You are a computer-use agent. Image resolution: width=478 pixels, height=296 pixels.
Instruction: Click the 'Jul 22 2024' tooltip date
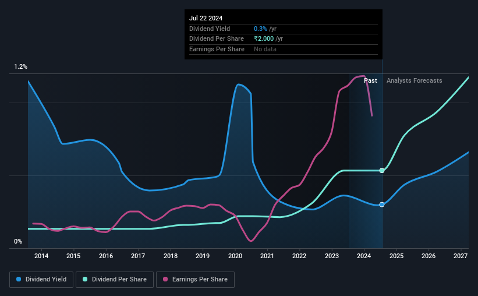(x=206, y=18)
